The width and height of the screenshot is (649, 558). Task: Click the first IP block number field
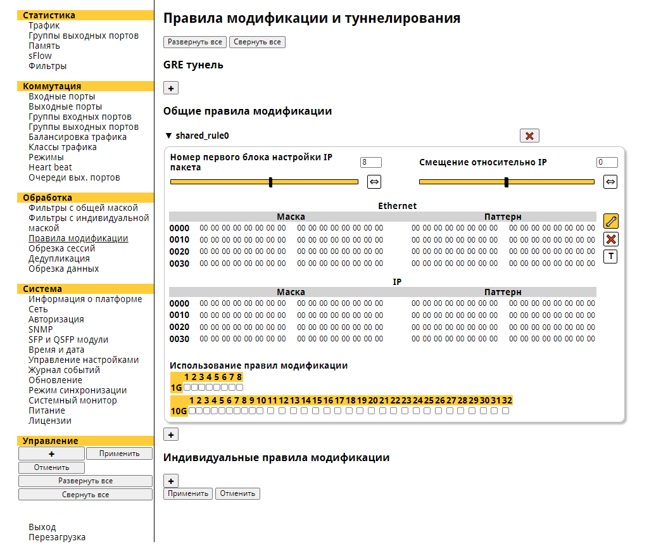(x=371, y=162)
